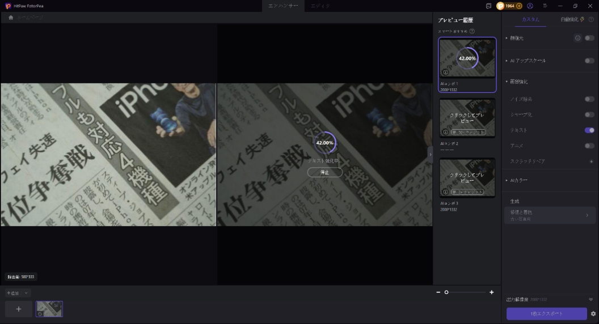Collapse the 画質強化 section arrow

point(507,82)
